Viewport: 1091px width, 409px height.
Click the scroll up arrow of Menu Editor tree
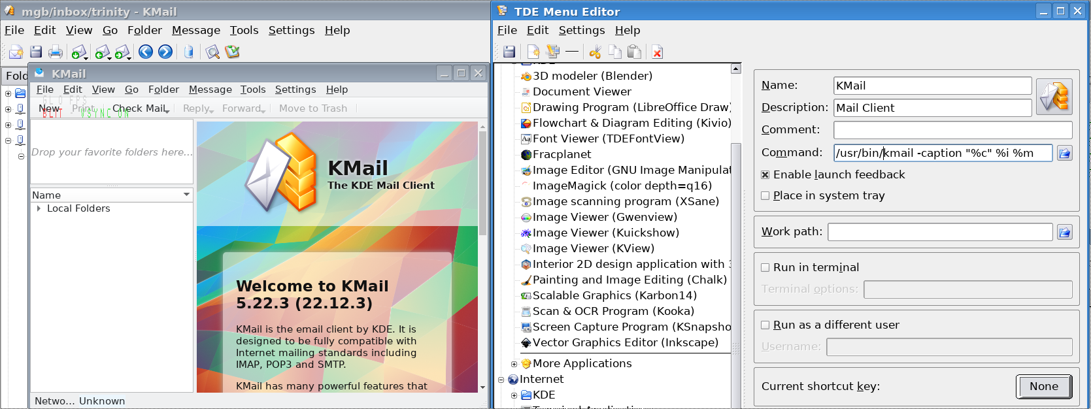coord(736,69)
